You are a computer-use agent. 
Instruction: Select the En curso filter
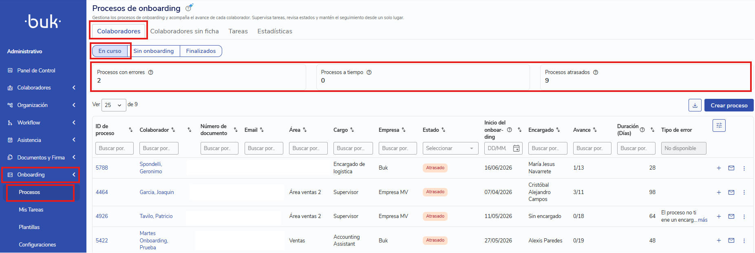110,51
